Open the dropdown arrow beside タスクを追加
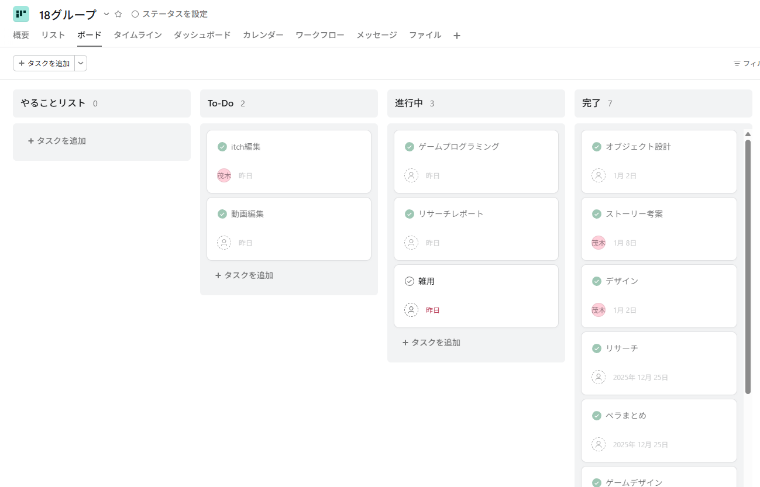Screen dimensions: 760x487 click(81, 63)
